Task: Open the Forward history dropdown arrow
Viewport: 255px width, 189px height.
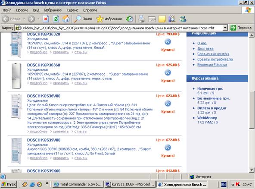Action: point(38,19)
